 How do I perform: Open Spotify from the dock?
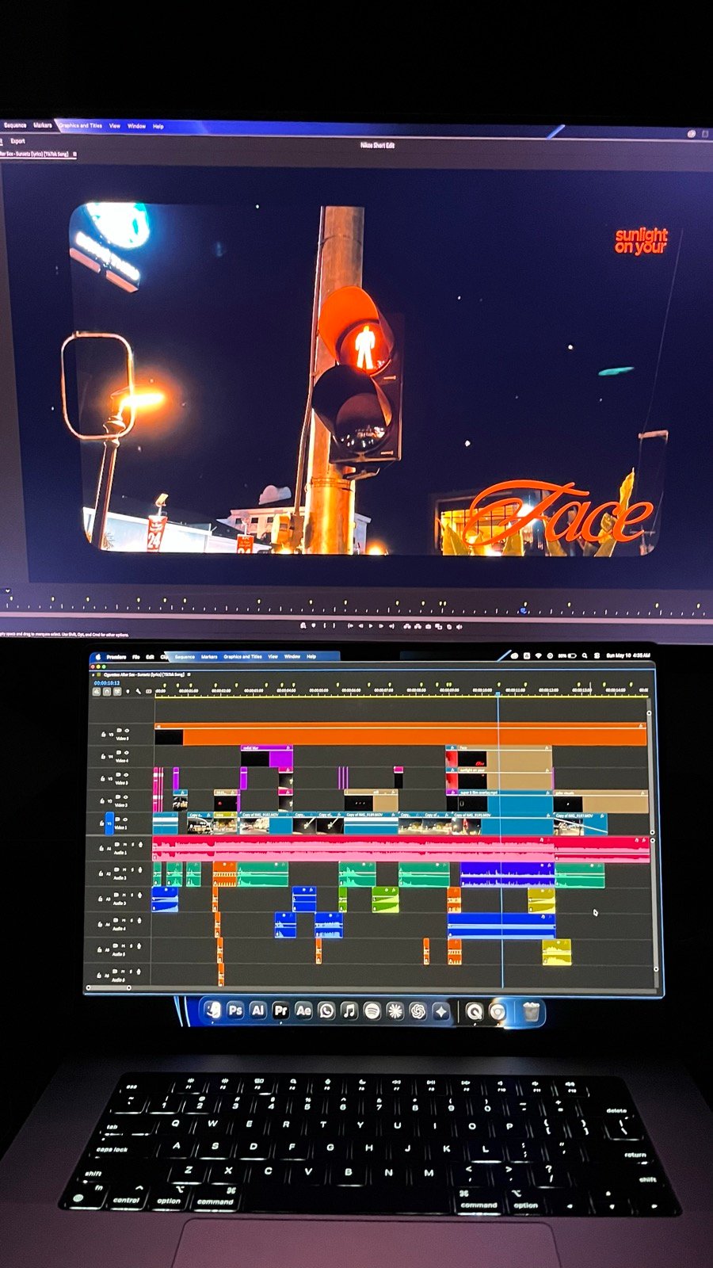click(x=372, y=1010)
